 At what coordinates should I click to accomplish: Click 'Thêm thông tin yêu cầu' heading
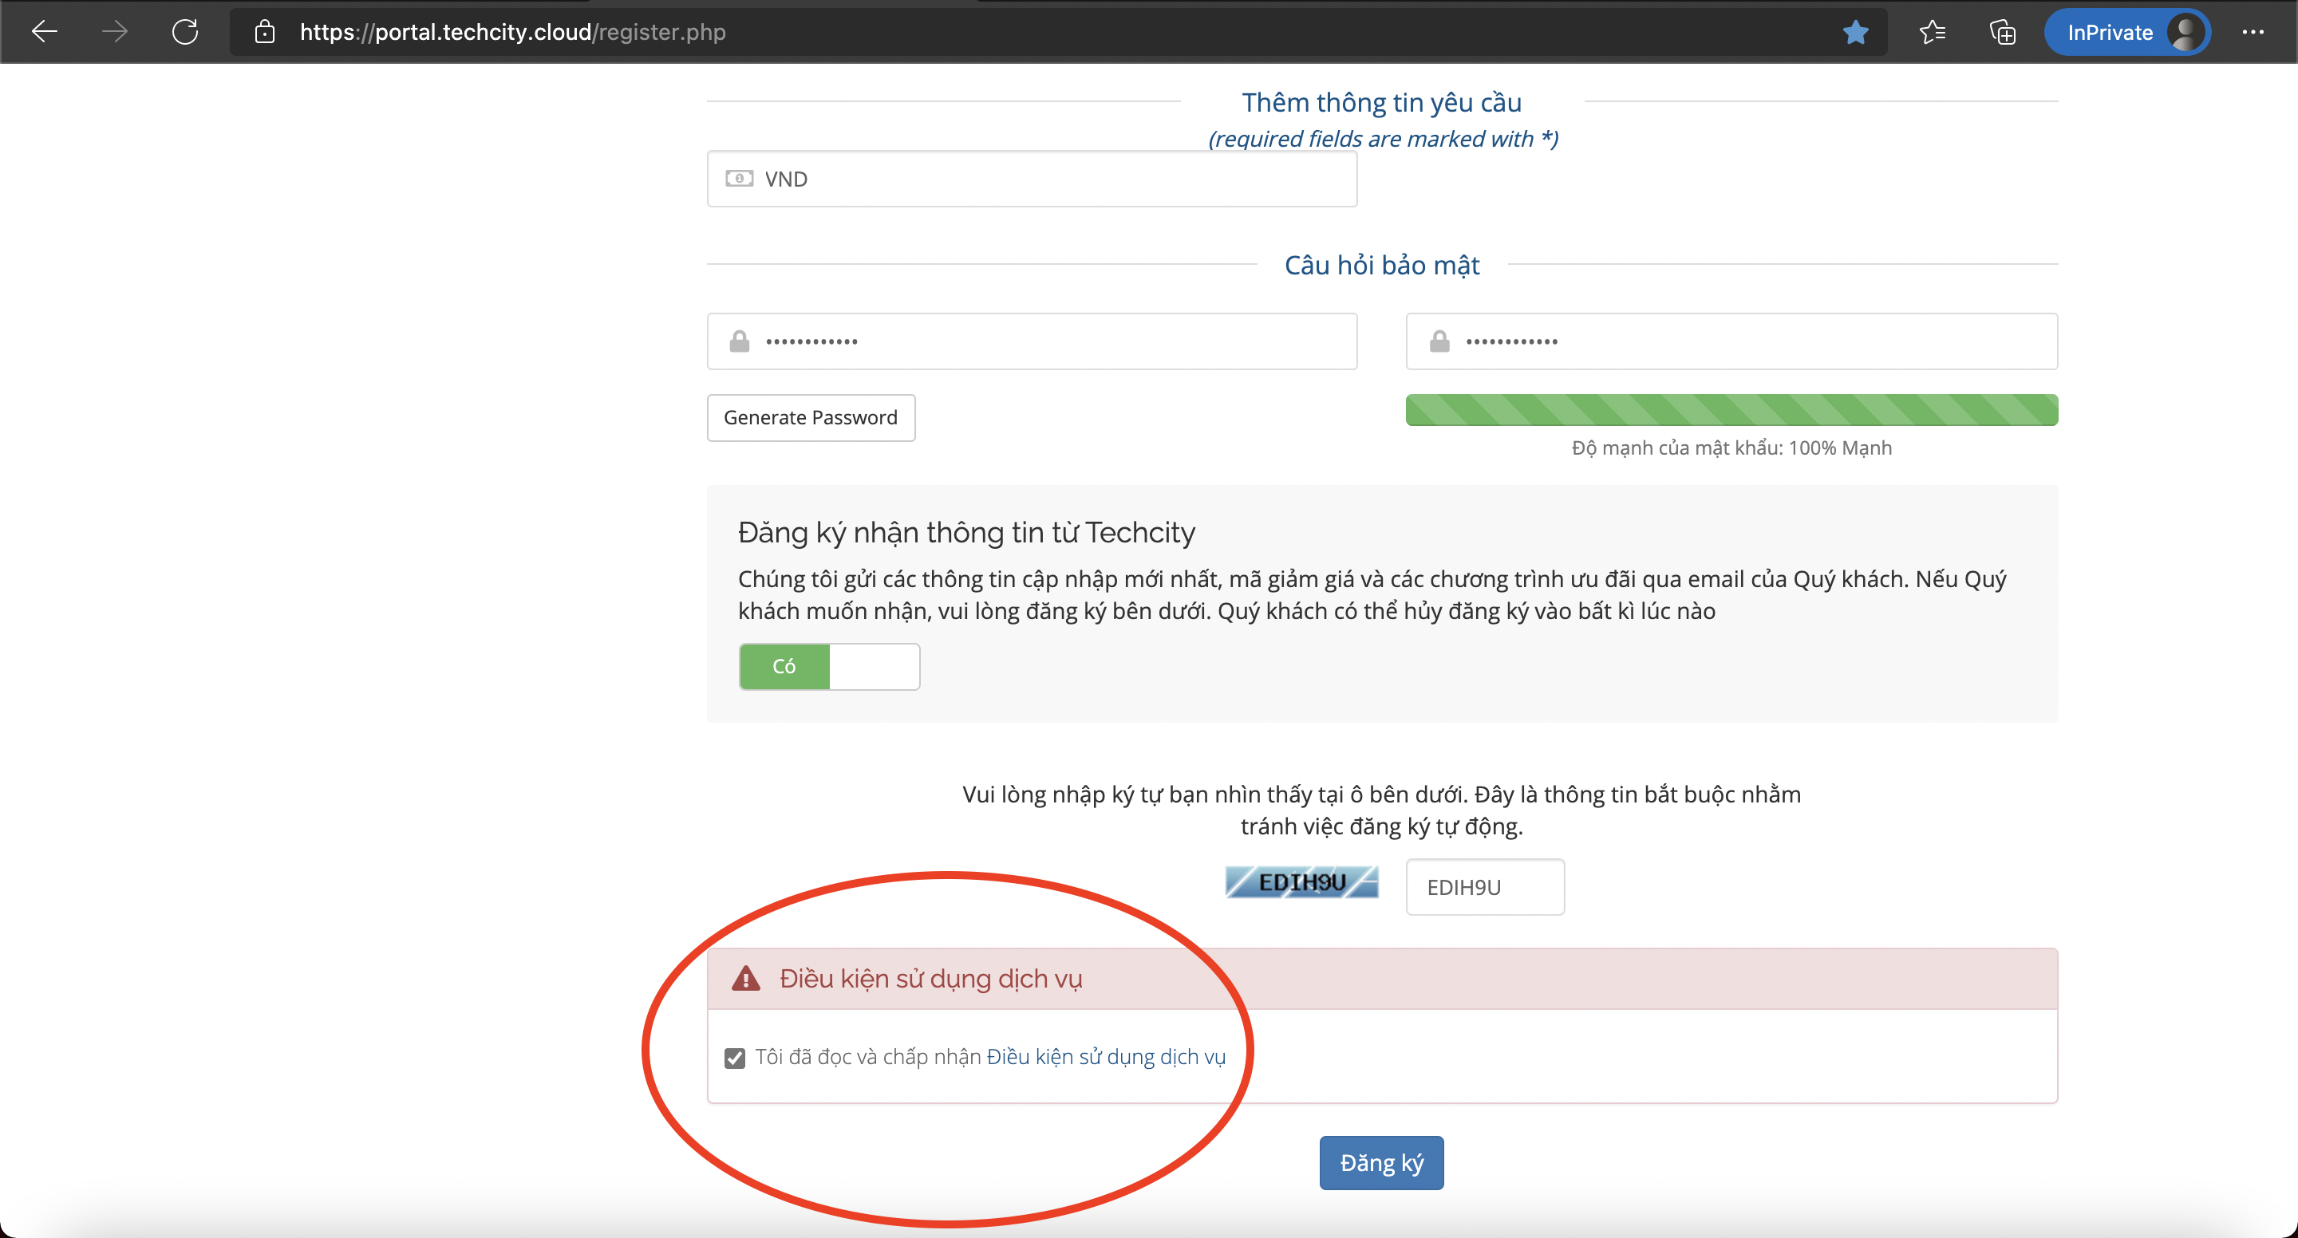click(x=1382, y=103)
